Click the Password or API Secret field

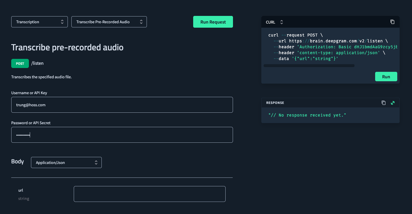(122, 135)
